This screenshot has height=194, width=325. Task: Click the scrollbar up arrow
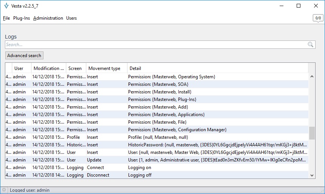click(312, 76)
